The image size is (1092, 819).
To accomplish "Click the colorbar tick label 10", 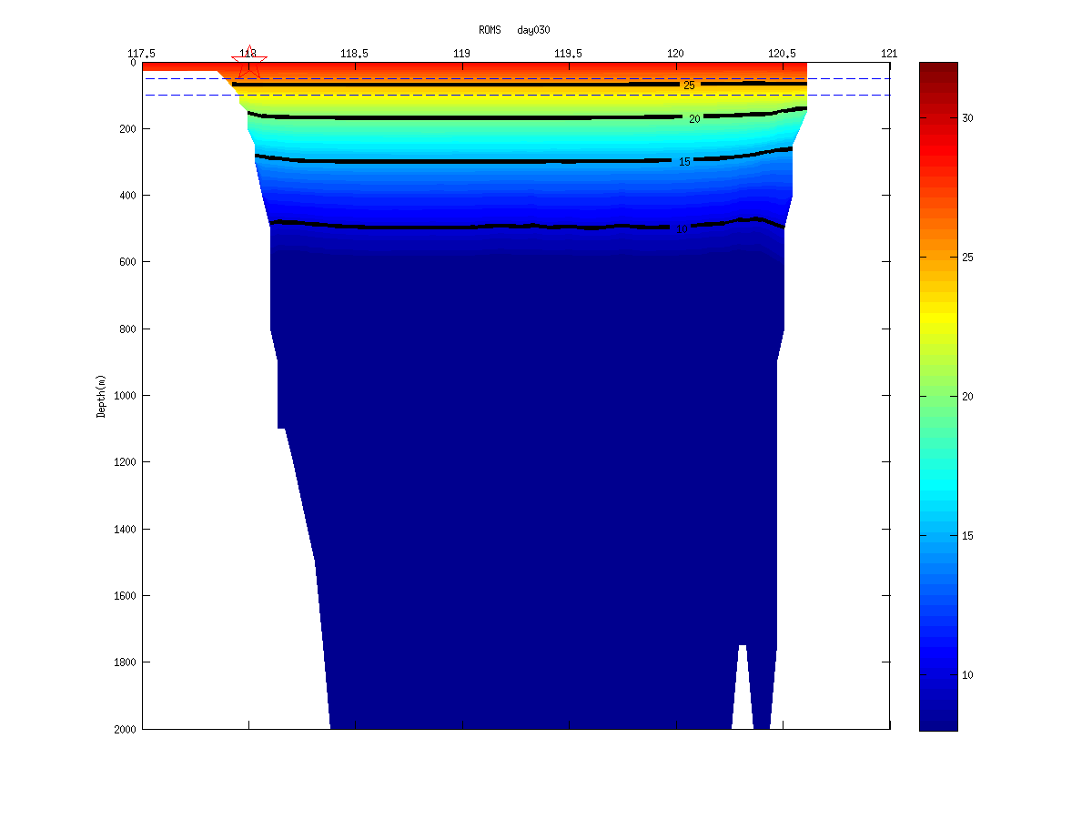I will (x=967, y=674).
